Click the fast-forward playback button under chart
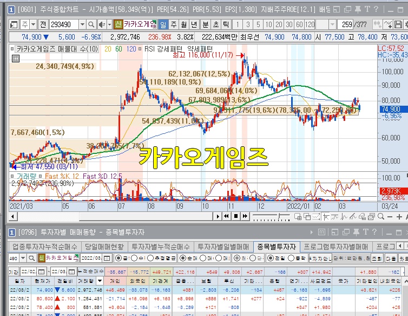Screen dimensions: 408x316 pos(245,216)
